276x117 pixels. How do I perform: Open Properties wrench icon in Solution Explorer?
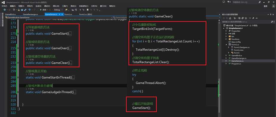(253, 18)
